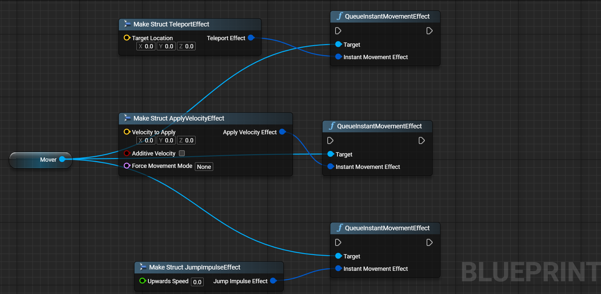Click Instant Movement Effect pin on top Queue node
The width and height of the screenshot is (601, 294).
click(x=339, y=57)
